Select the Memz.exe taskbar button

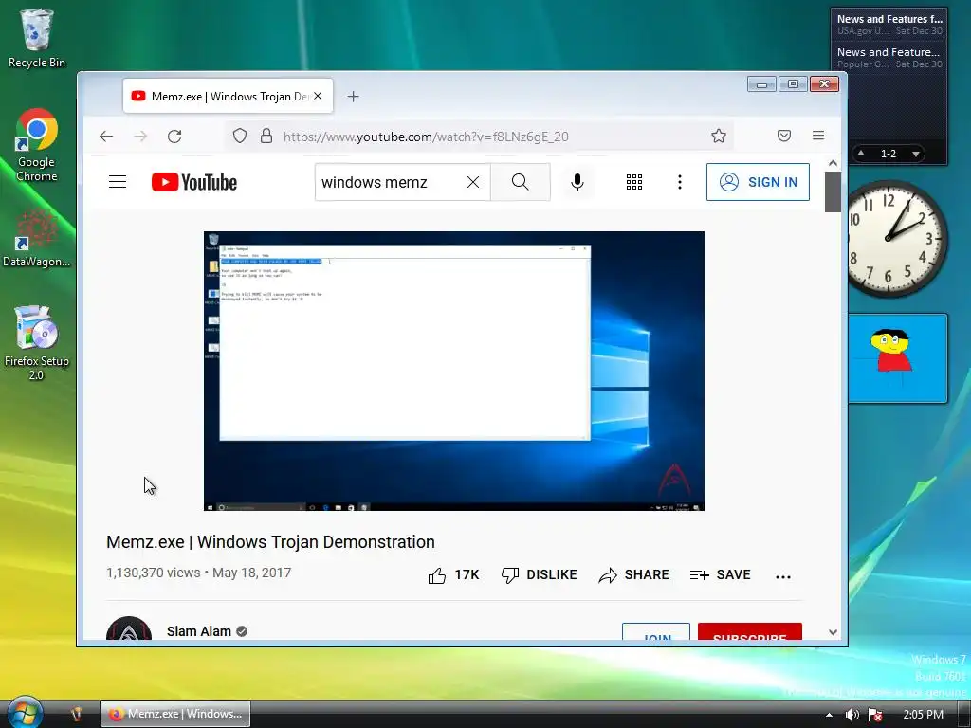[175, 714]
